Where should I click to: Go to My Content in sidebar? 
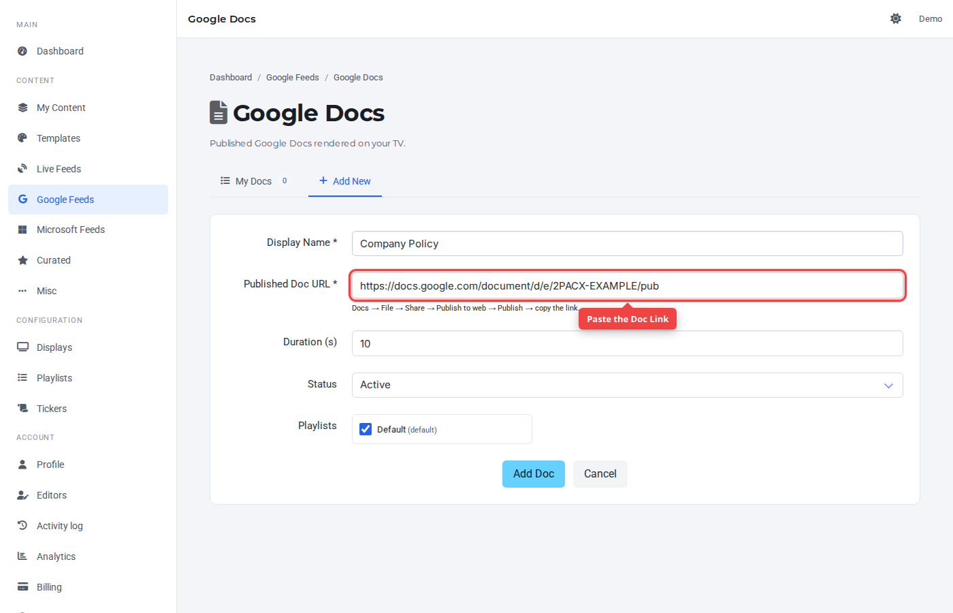pyautogui.click(x=88, y=108)
